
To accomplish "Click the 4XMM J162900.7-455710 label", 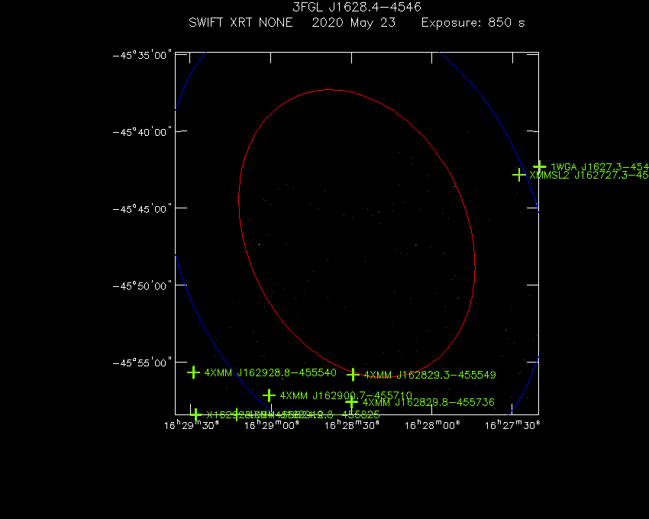I will tap(346, 395).
